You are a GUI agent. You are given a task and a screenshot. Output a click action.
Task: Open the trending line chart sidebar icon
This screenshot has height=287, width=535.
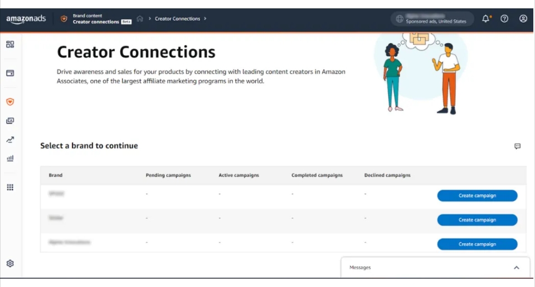point(10,140)
